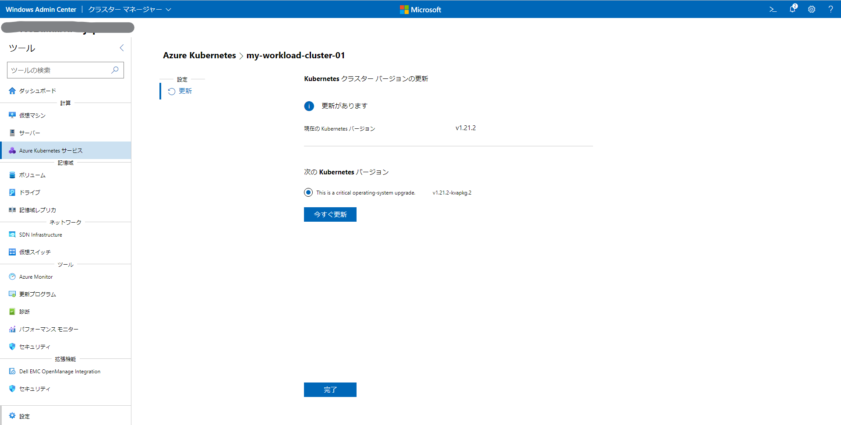Open ダッシュボード in the tools menu

click(66, 91)
